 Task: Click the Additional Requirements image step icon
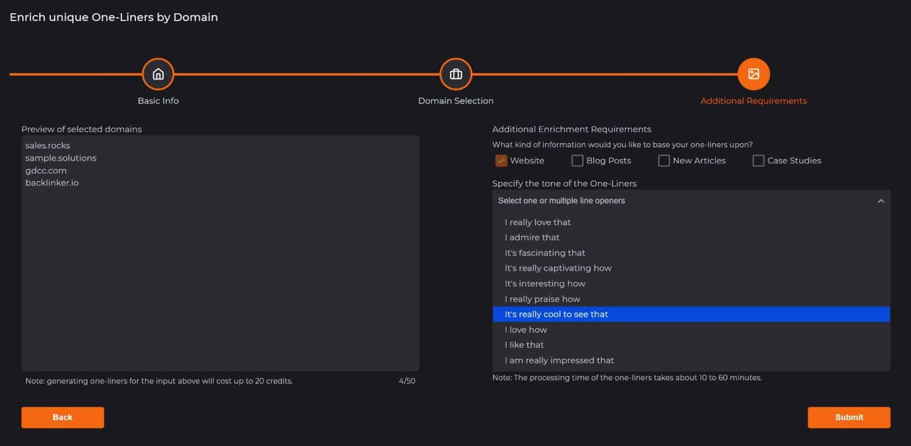tap(753, 74)
